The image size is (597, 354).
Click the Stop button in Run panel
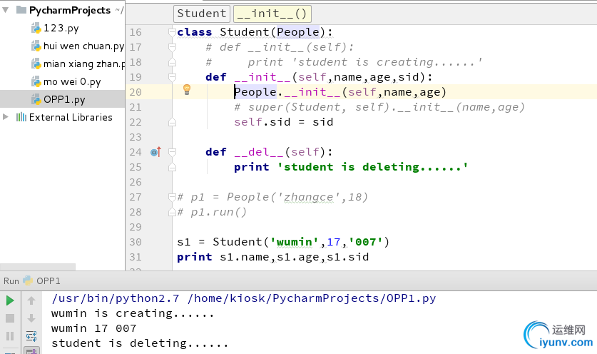[x=10, y=318]
